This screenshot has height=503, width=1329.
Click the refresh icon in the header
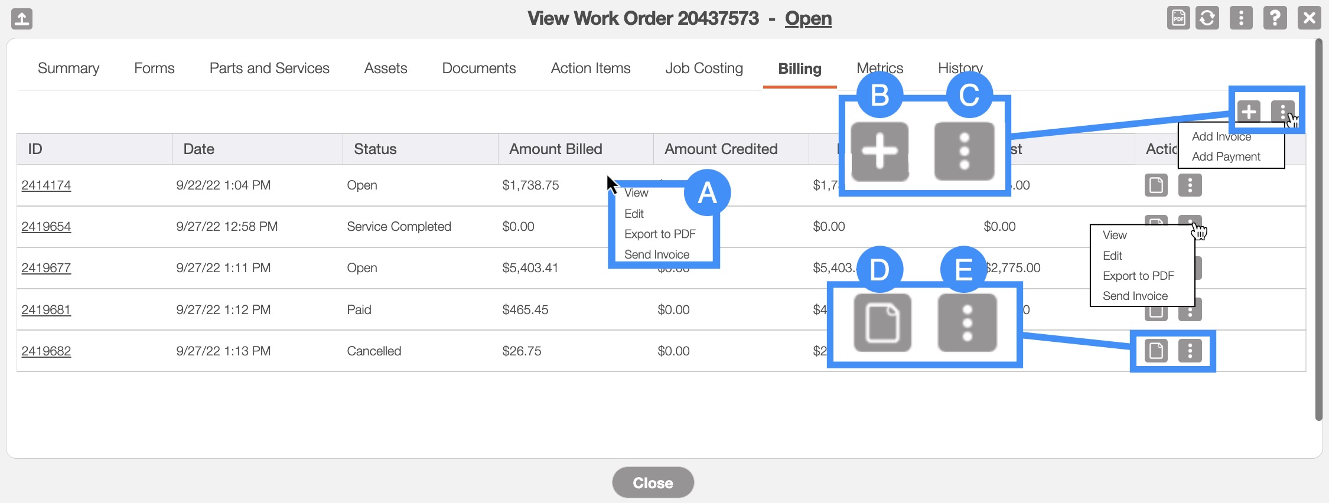pyautogui.click(x=1207, y=18)
